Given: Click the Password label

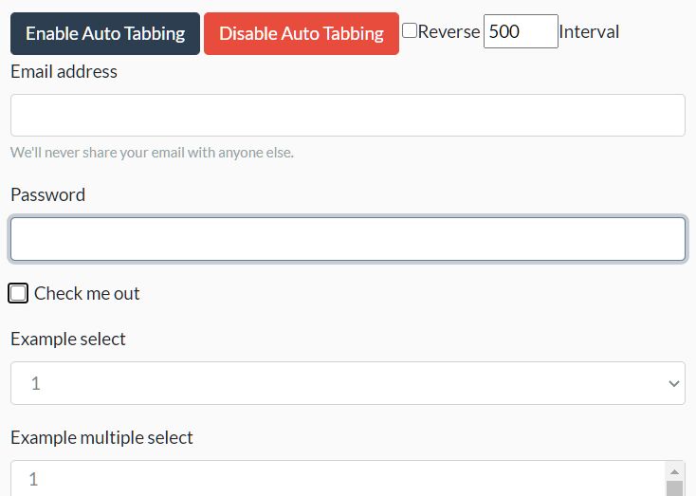Looking at the screenshot, I should (x=48, y=195).
